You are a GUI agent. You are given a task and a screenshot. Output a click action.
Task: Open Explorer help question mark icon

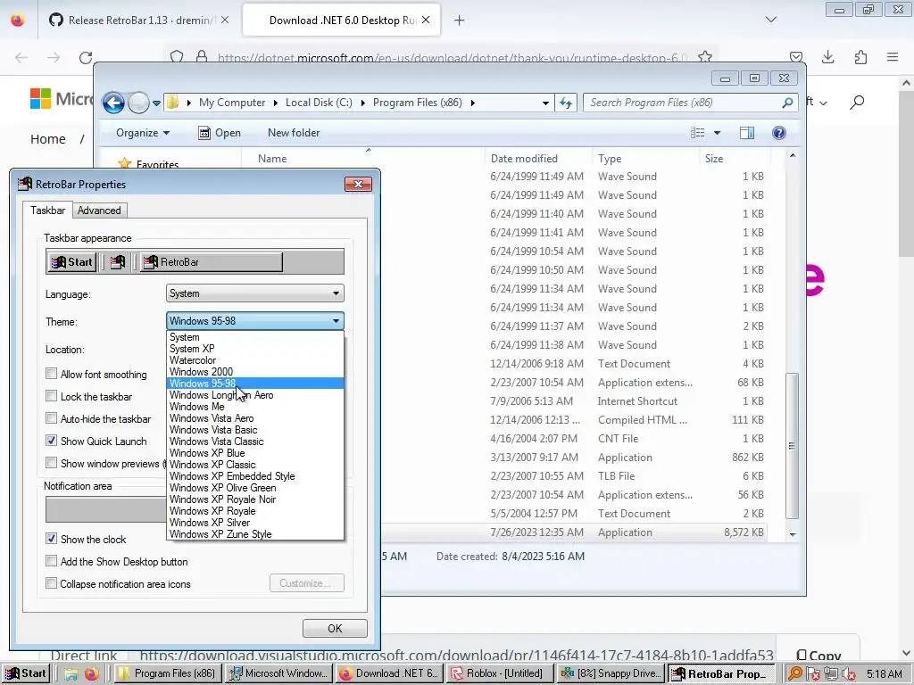(x=778, y=133)
